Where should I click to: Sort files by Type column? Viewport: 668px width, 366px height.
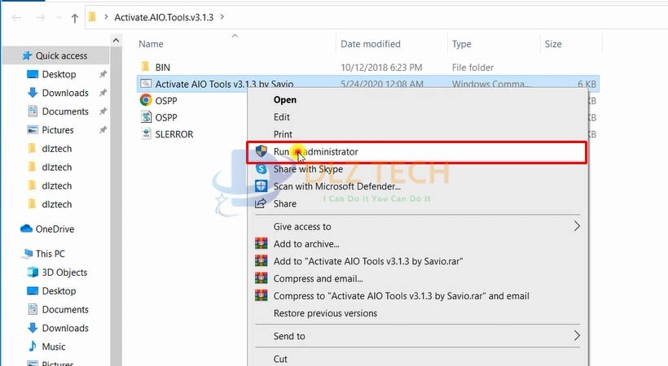click(462, 44)
